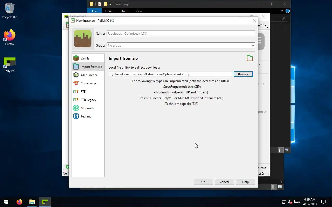Open the PollyMC desktop shortcut

10,65
